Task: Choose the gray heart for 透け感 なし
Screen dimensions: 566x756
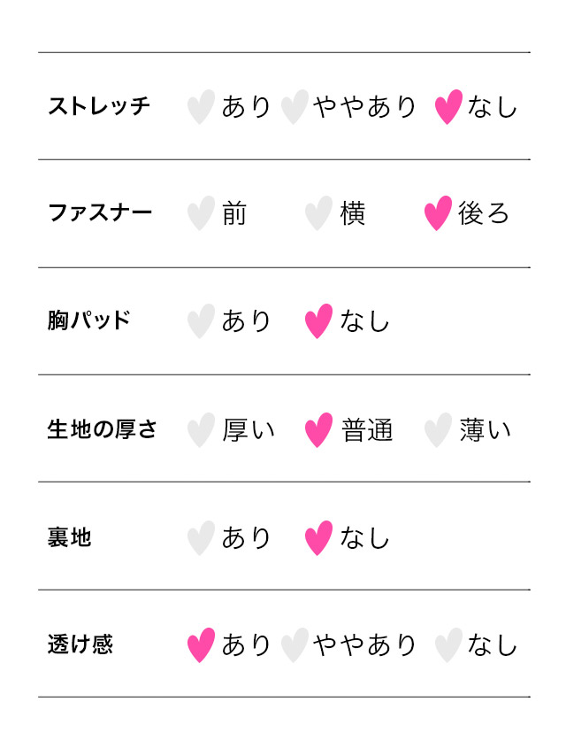Action: pyautogui.click(x=448, y=644)
